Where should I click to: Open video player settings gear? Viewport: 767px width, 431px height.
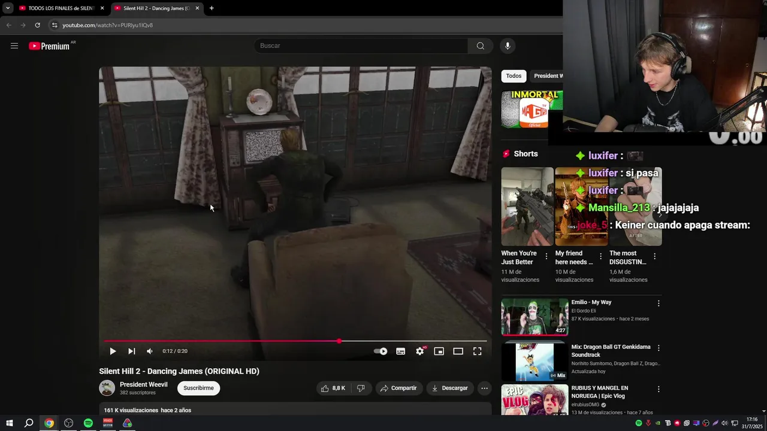pyautogui.click(x=420, y=351)
